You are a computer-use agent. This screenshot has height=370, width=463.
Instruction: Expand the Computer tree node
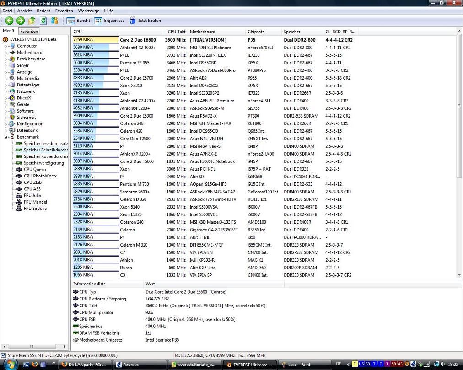tap(5, 46)
